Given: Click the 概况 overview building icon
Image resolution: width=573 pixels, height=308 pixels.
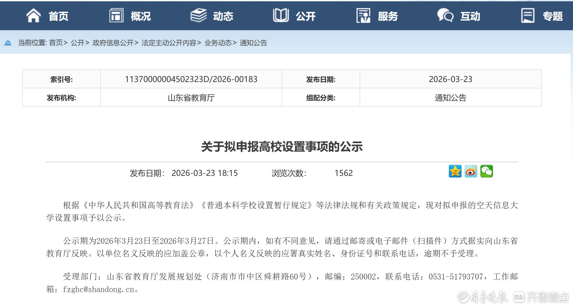Looking at the screenshot, I should click(x=116, y=15).
